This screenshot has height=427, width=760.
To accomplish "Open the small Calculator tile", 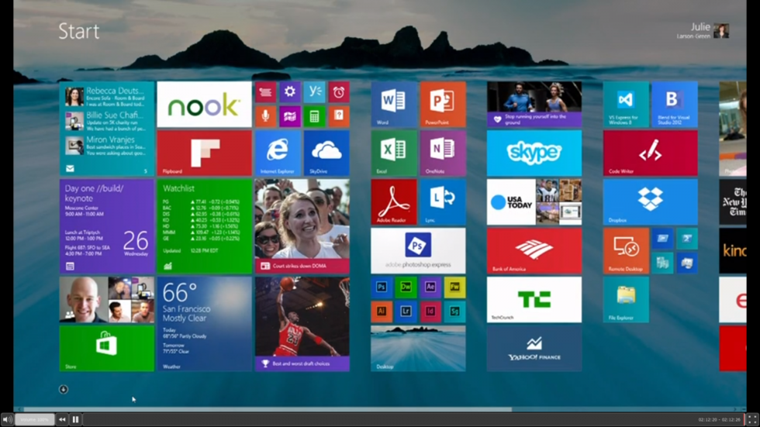I will [314, 116].
